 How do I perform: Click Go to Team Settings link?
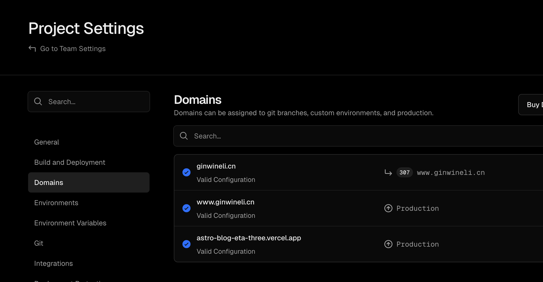pos(73,49)
